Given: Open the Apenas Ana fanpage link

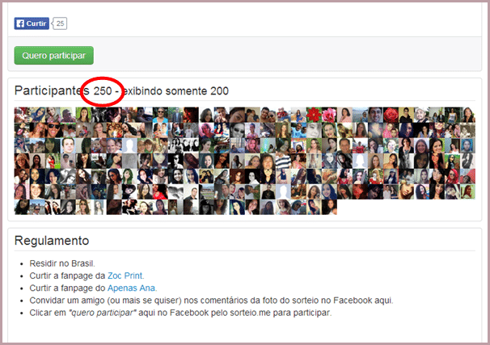Looking at the screenshot, I should point(132,288).
